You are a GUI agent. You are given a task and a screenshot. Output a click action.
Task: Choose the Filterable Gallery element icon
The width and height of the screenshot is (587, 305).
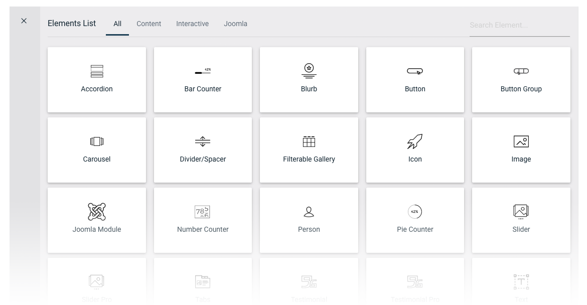point(309,141)
